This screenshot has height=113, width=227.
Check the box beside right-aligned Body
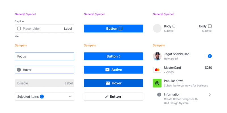click(x=210, y=26)
